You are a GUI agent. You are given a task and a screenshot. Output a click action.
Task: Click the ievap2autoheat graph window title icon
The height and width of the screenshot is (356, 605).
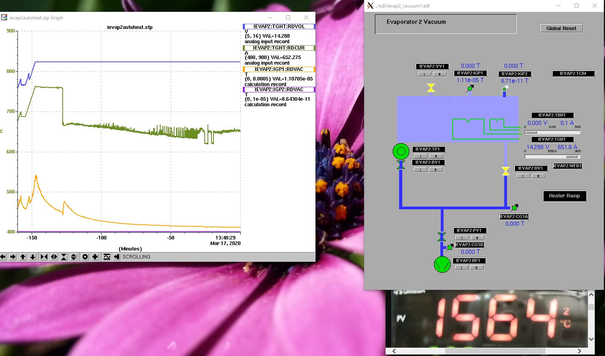pyautogui.click(x=4, y=17)
